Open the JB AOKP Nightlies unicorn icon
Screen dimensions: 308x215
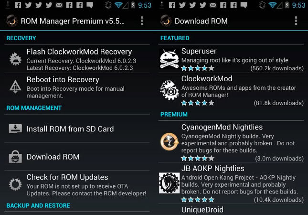(169, 183)
